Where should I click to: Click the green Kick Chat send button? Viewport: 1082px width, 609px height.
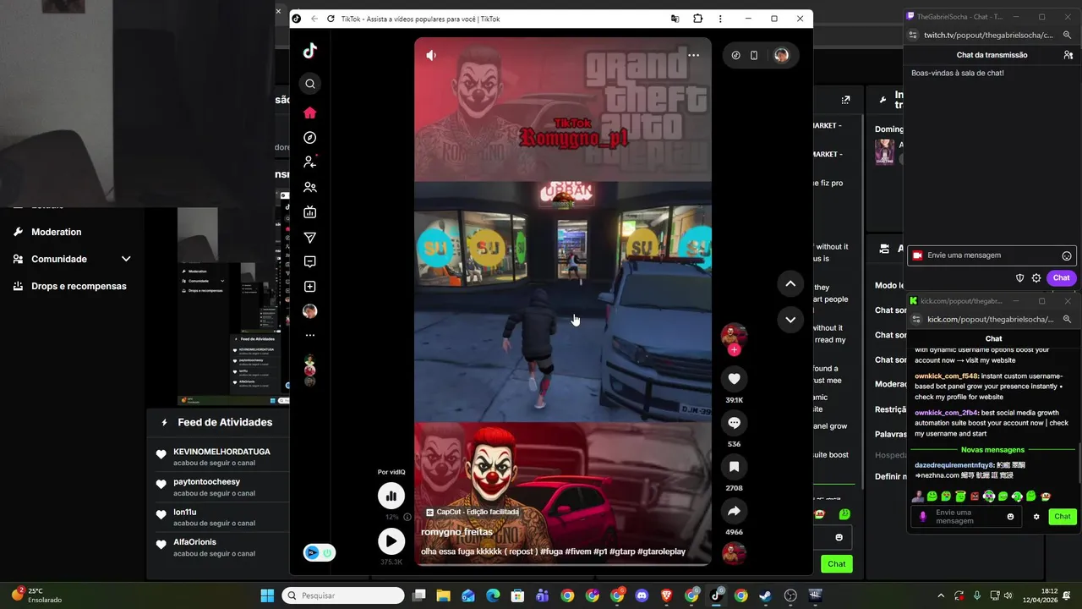tap(1062, 517)
